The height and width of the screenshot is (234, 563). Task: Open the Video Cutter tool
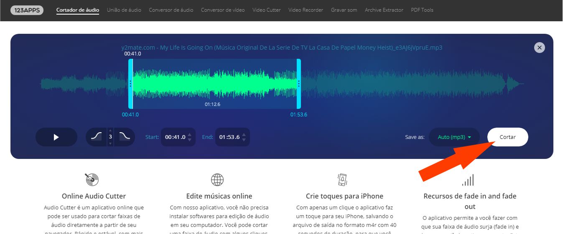[267, 10]
